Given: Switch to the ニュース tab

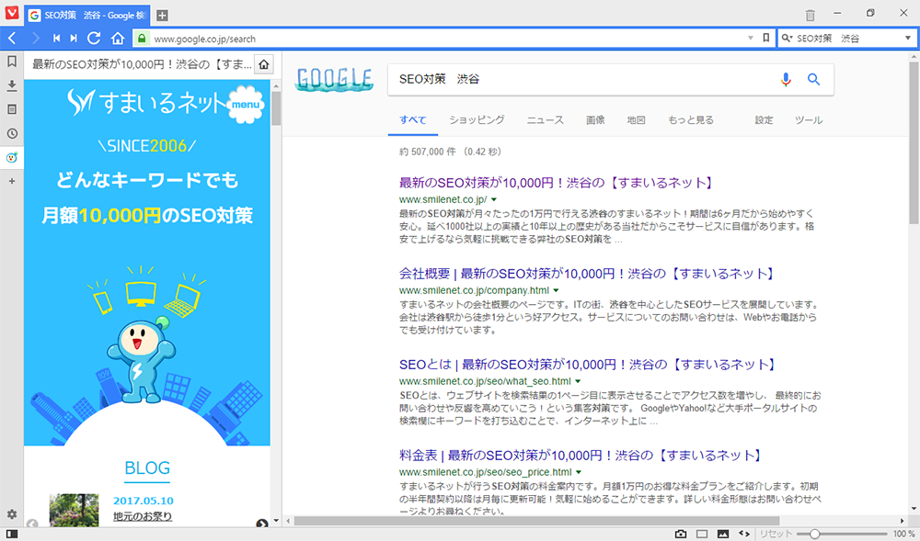Looking at the screenshot, I should click(x=545, y=120).
